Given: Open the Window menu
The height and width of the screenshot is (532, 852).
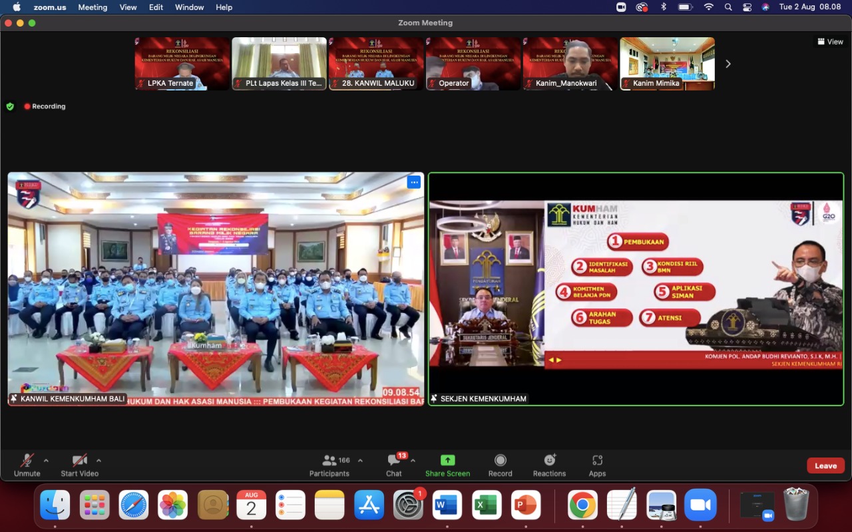Looking at the screenshot, I should 189,7.
